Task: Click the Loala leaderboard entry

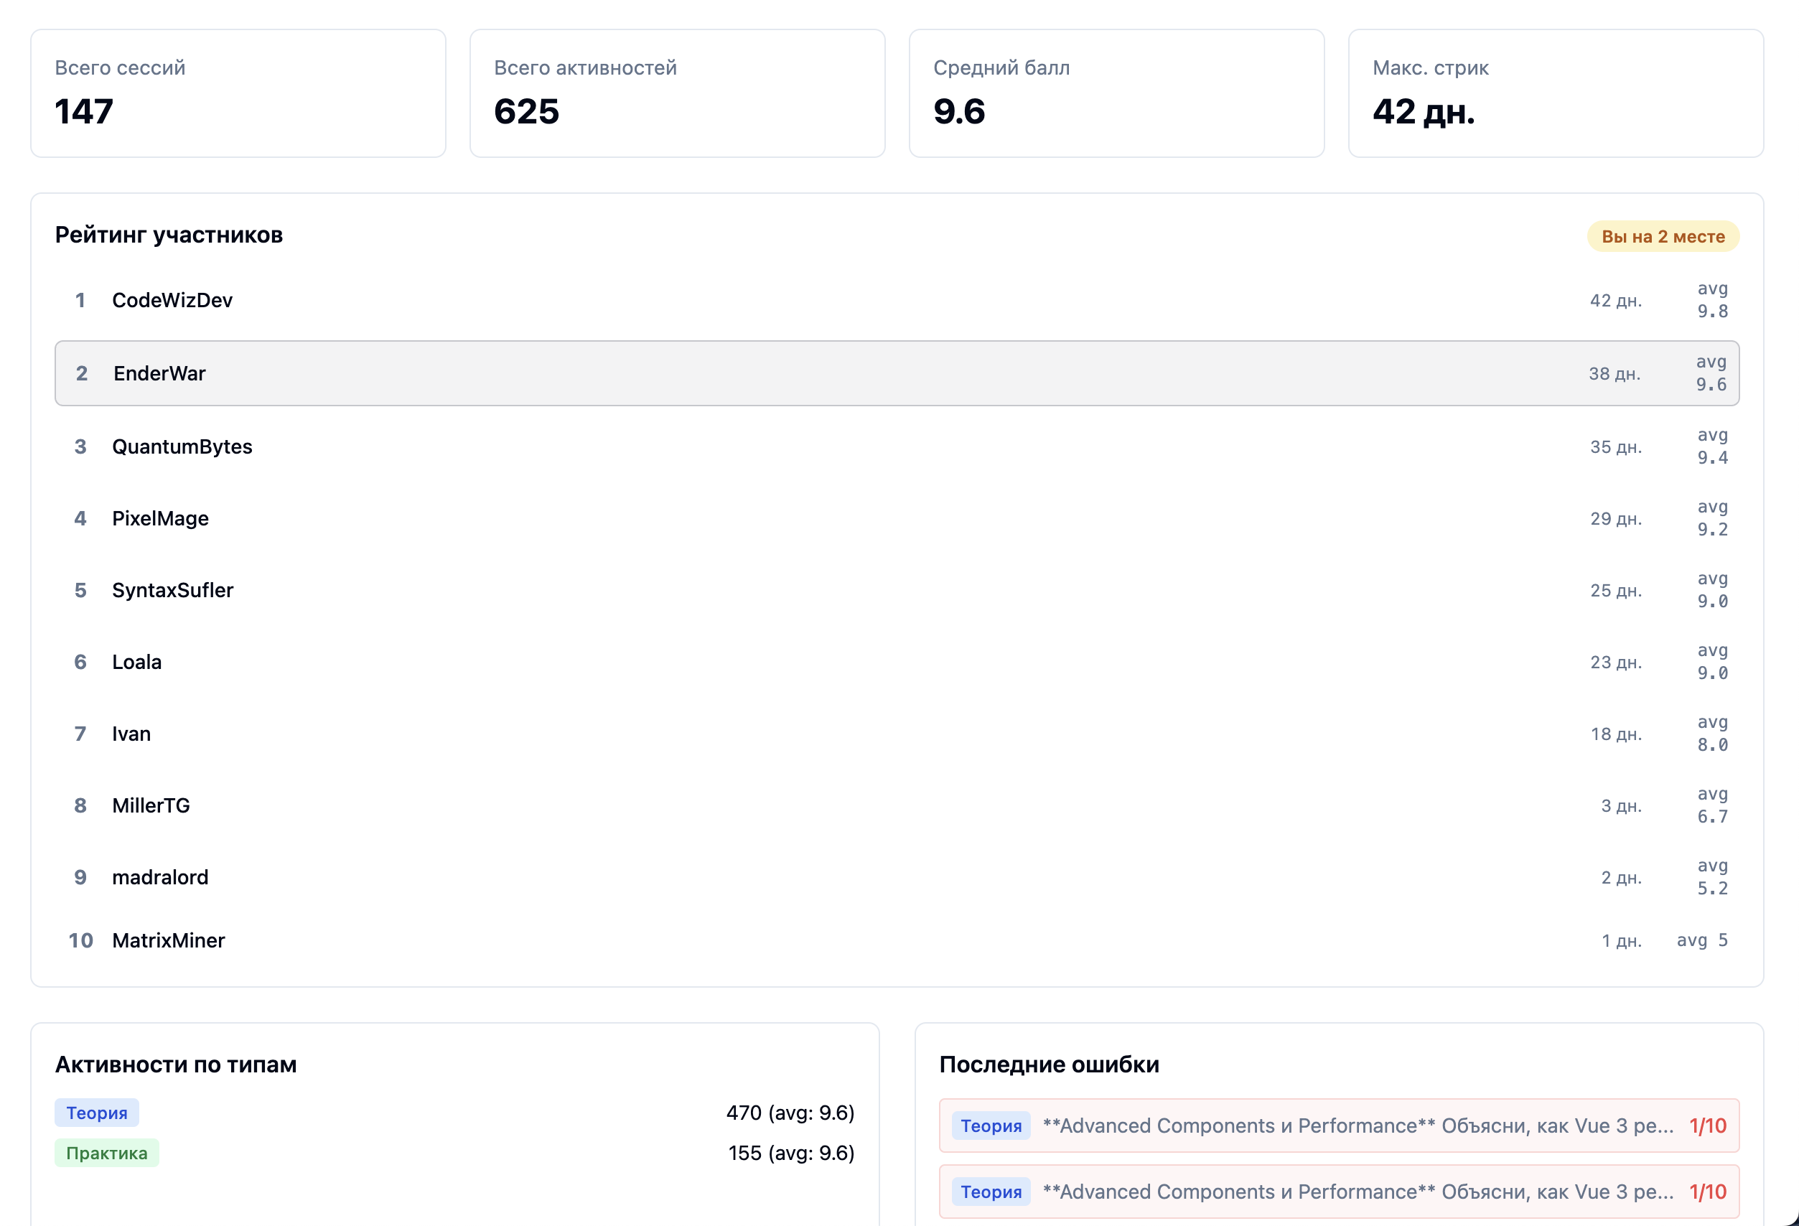Action: (137, 662)
